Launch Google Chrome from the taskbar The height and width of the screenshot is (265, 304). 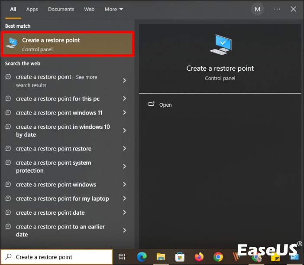tap(218, 257)
